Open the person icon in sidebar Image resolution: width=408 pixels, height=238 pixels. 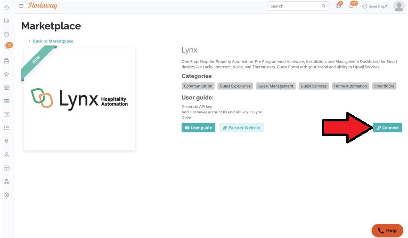7,155
